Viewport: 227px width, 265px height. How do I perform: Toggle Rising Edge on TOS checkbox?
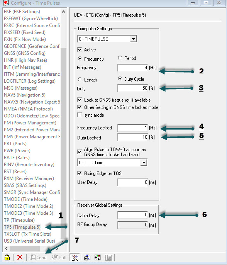point(80,173)
